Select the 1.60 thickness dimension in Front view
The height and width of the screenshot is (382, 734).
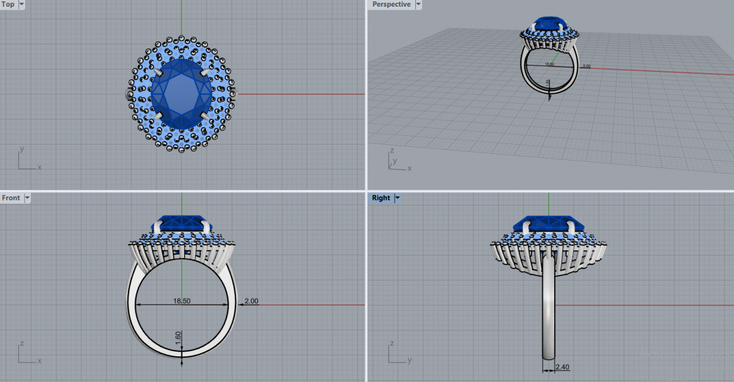pyautogui.click(x=179, y=338)
